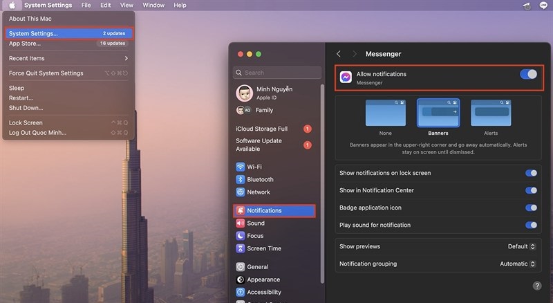Click the search magnifier icon
Screen dimensions: 553x303
pyautogui.click(x=238, y=73)
